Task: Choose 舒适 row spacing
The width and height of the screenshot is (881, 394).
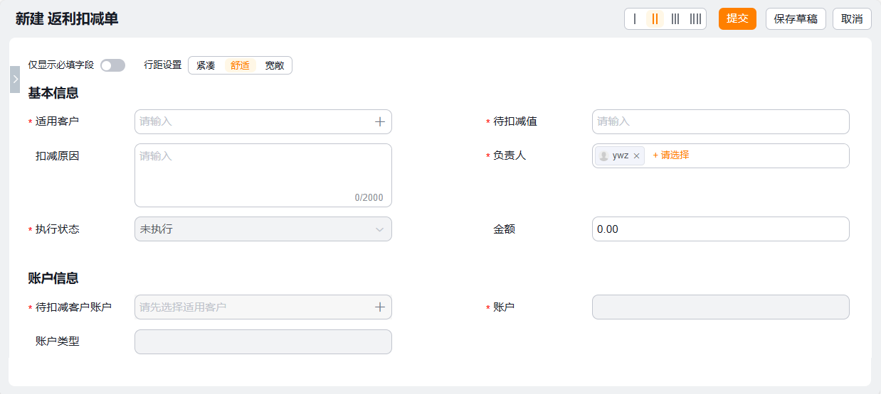Action: click(240, 65)
